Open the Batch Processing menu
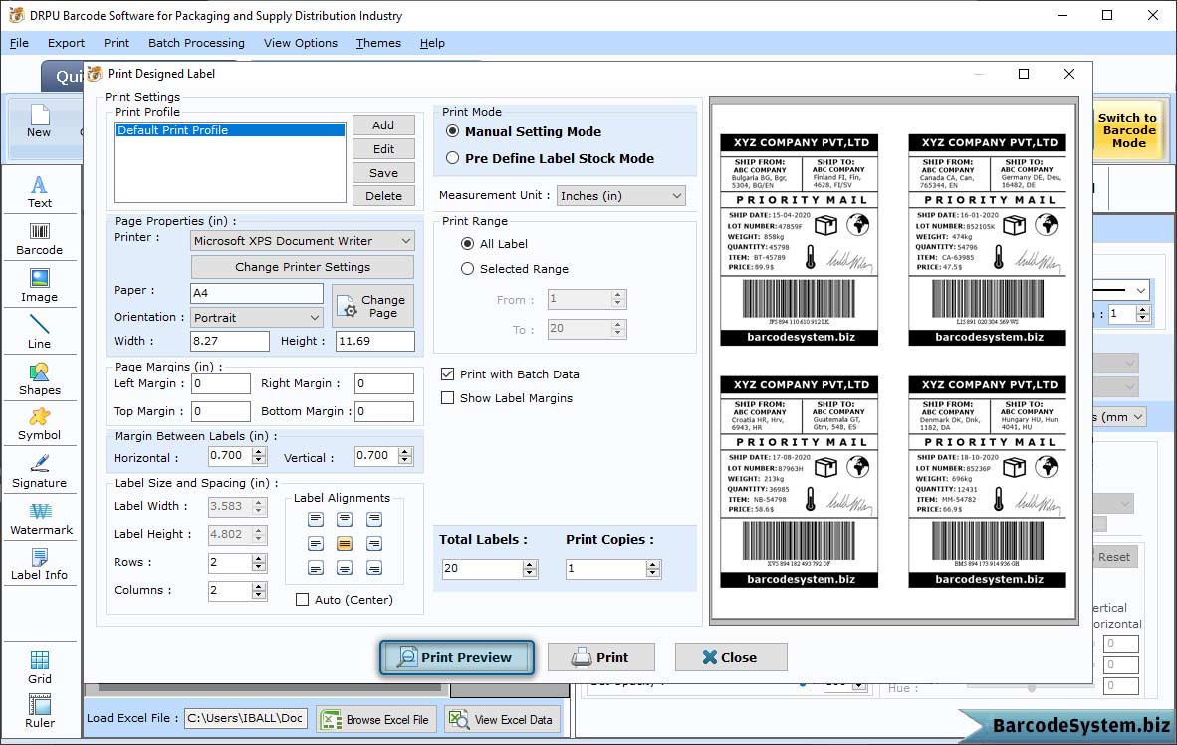This screenshot has height=745, width=1177. coord(197,43)
